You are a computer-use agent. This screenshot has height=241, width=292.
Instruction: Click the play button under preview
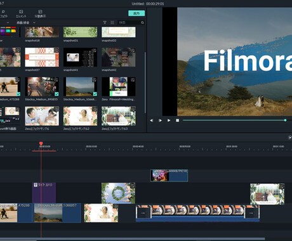tap(169, 120)
